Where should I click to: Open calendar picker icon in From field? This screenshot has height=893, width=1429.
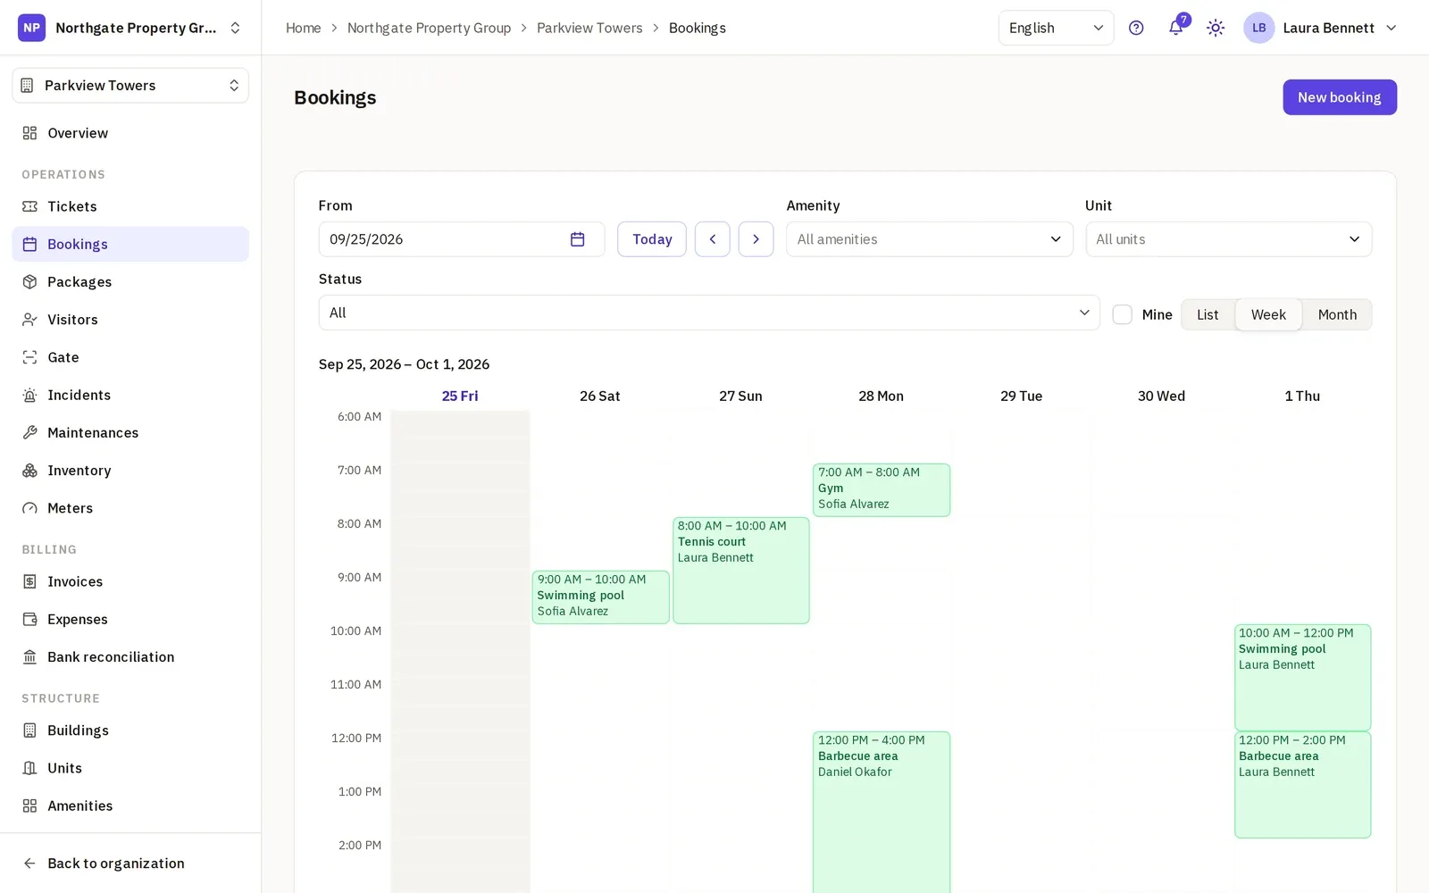tap(578, 239)
